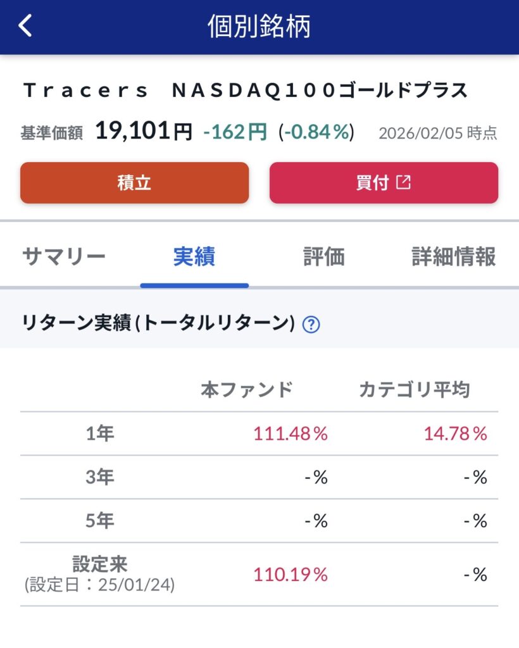Click the 本ファンド column header
This screenshot has height=648, width=519.
tap(247, 390)
